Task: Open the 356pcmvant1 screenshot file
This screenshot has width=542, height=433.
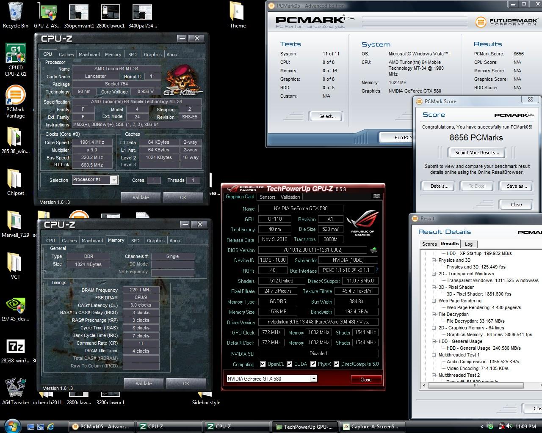Action: (x=79, y=15)
